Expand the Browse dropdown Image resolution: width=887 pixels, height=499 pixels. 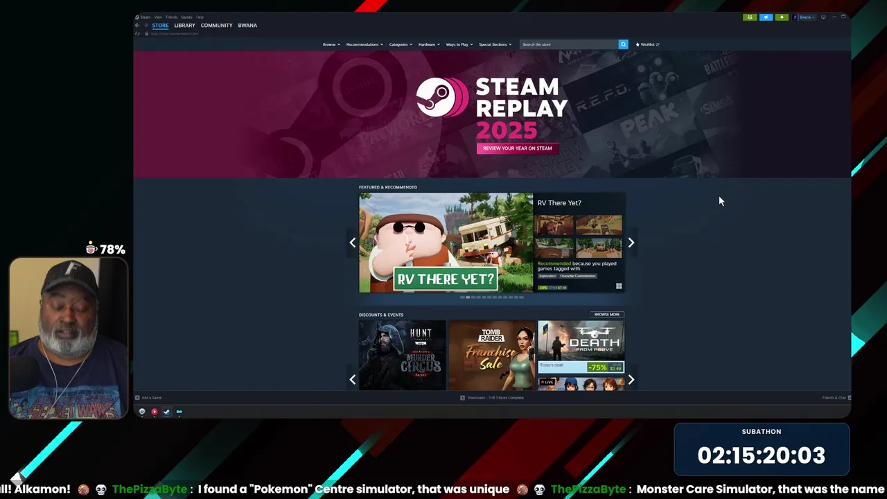click(331, 44)
